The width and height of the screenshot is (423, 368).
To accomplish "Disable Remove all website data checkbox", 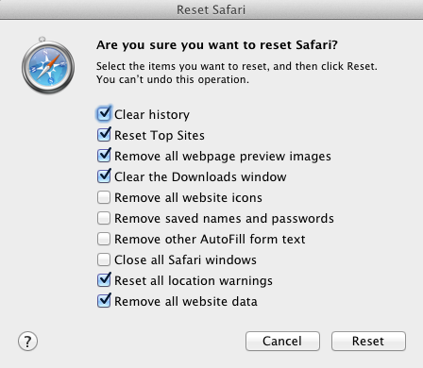I will pos(104,301).
